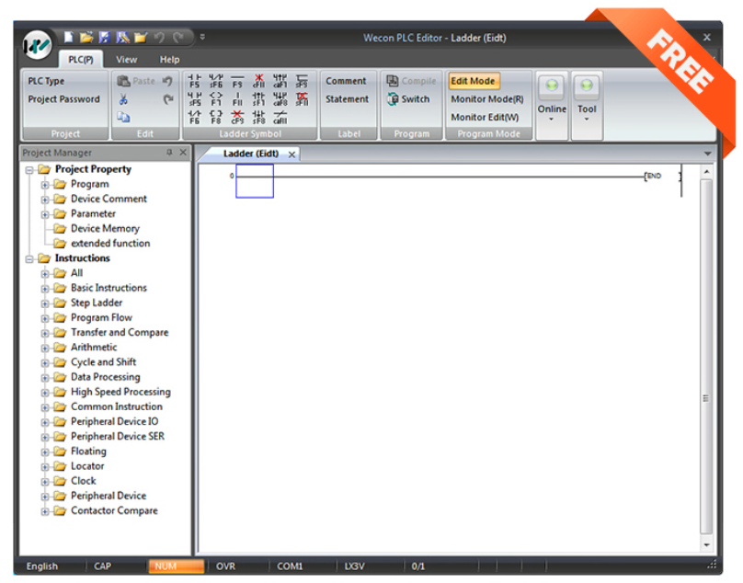The width and height of the screenshot is (743, 583).
Task: Insert an output coil with F7 symbol
Action: coord(215,98)
